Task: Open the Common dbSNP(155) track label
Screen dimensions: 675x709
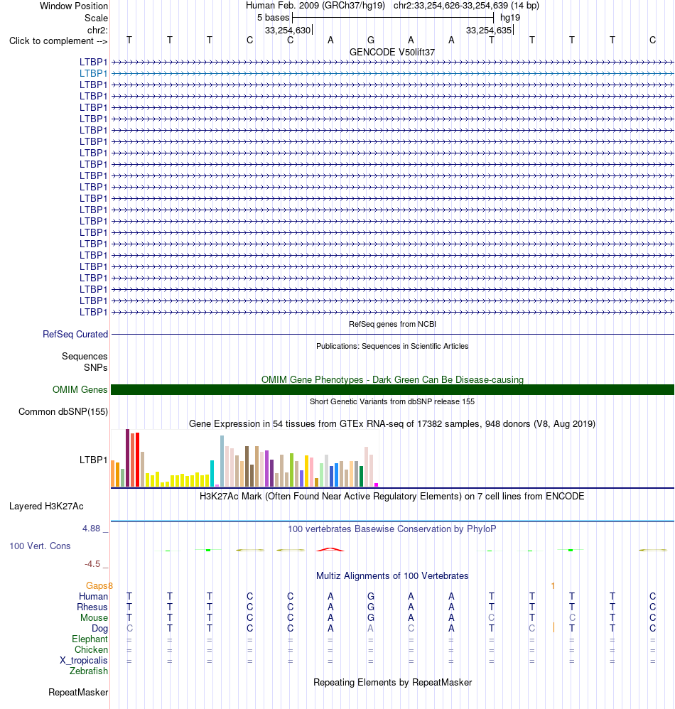Action: tap(63, 411)
